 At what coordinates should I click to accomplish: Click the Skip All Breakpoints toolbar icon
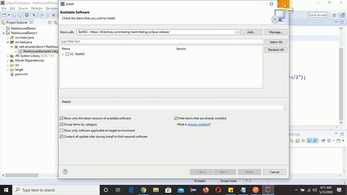pyautogui.click(x=34, y=15)
